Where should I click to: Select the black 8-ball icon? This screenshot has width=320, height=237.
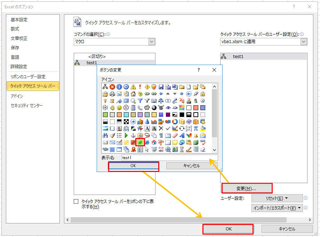tap(154, 108)
